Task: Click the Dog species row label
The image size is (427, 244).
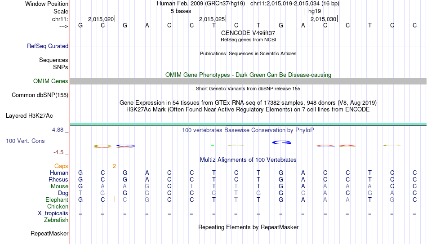Action: [63, 193]
